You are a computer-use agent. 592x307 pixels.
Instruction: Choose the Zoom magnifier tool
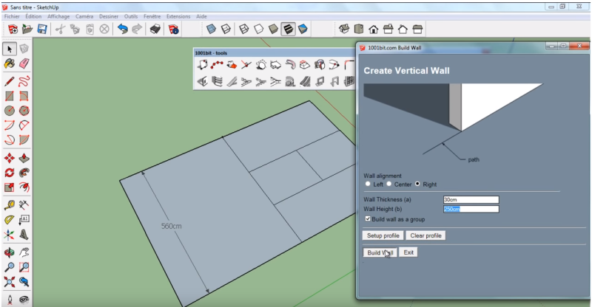coord(10,267)
